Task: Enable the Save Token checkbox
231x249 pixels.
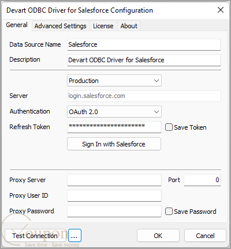Action: click(169, 127)
